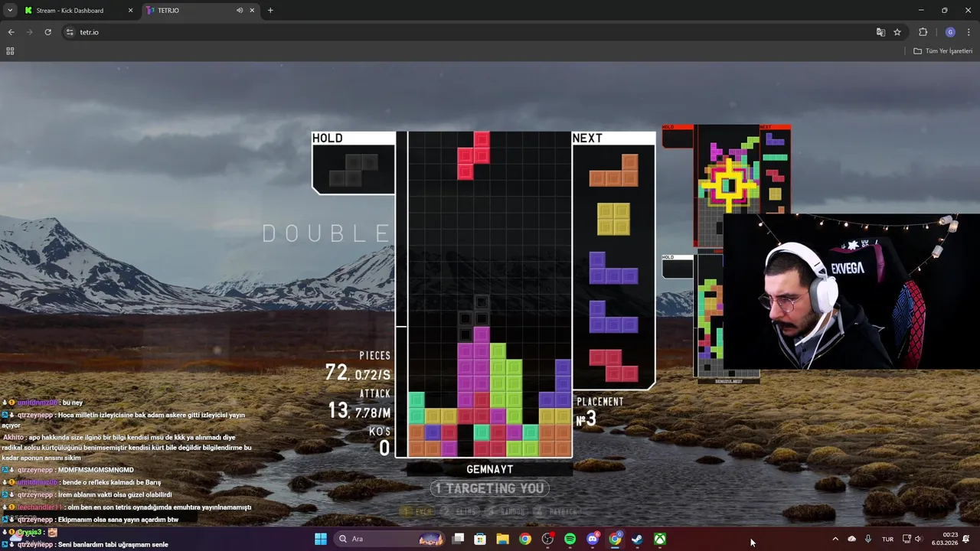Expand hidden system tray icons
980x551 pixels.
coord(835,539)
